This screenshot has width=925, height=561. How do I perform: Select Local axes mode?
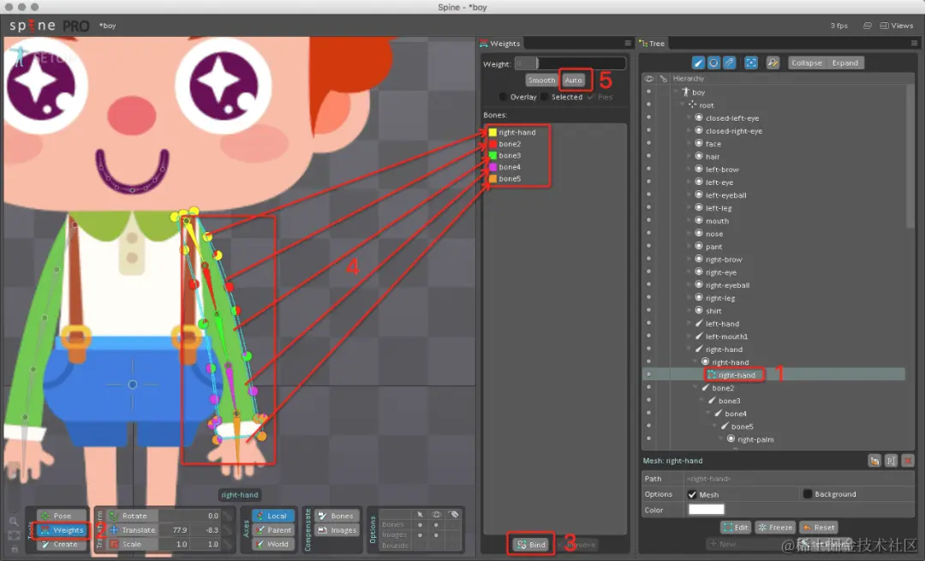pos(272,516)
